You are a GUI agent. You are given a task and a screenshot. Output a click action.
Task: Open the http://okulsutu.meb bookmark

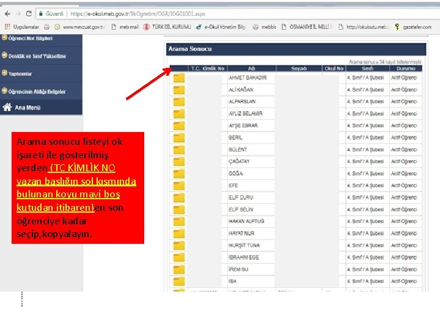click(x=364, y=27)
